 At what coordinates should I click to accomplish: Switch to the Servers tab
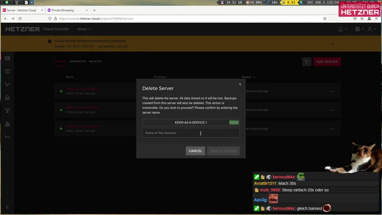(60, 61)
